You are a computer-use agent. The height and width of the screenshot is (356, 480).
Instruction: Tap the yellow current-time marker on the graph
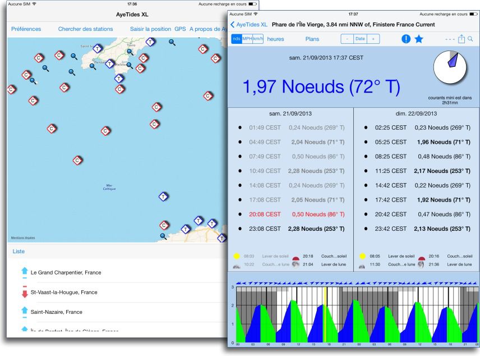[x=325, y=314]
